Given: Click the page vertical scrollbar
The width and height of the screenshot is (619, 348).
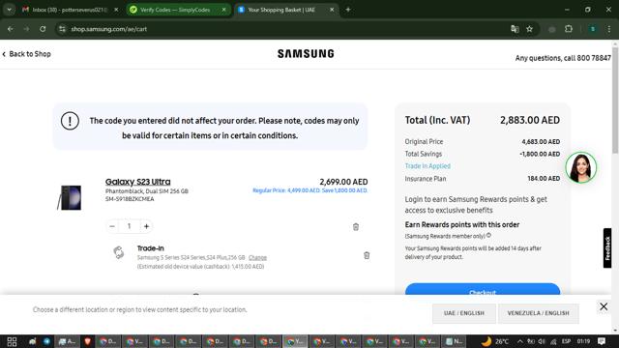Looking at the screenshot, I should (615, 101).
